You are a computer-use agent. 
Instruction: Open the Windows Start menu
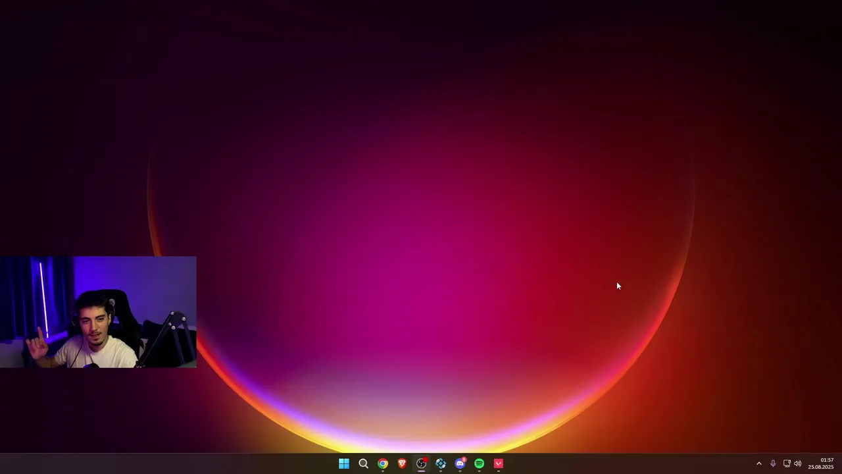pos(344,463)
